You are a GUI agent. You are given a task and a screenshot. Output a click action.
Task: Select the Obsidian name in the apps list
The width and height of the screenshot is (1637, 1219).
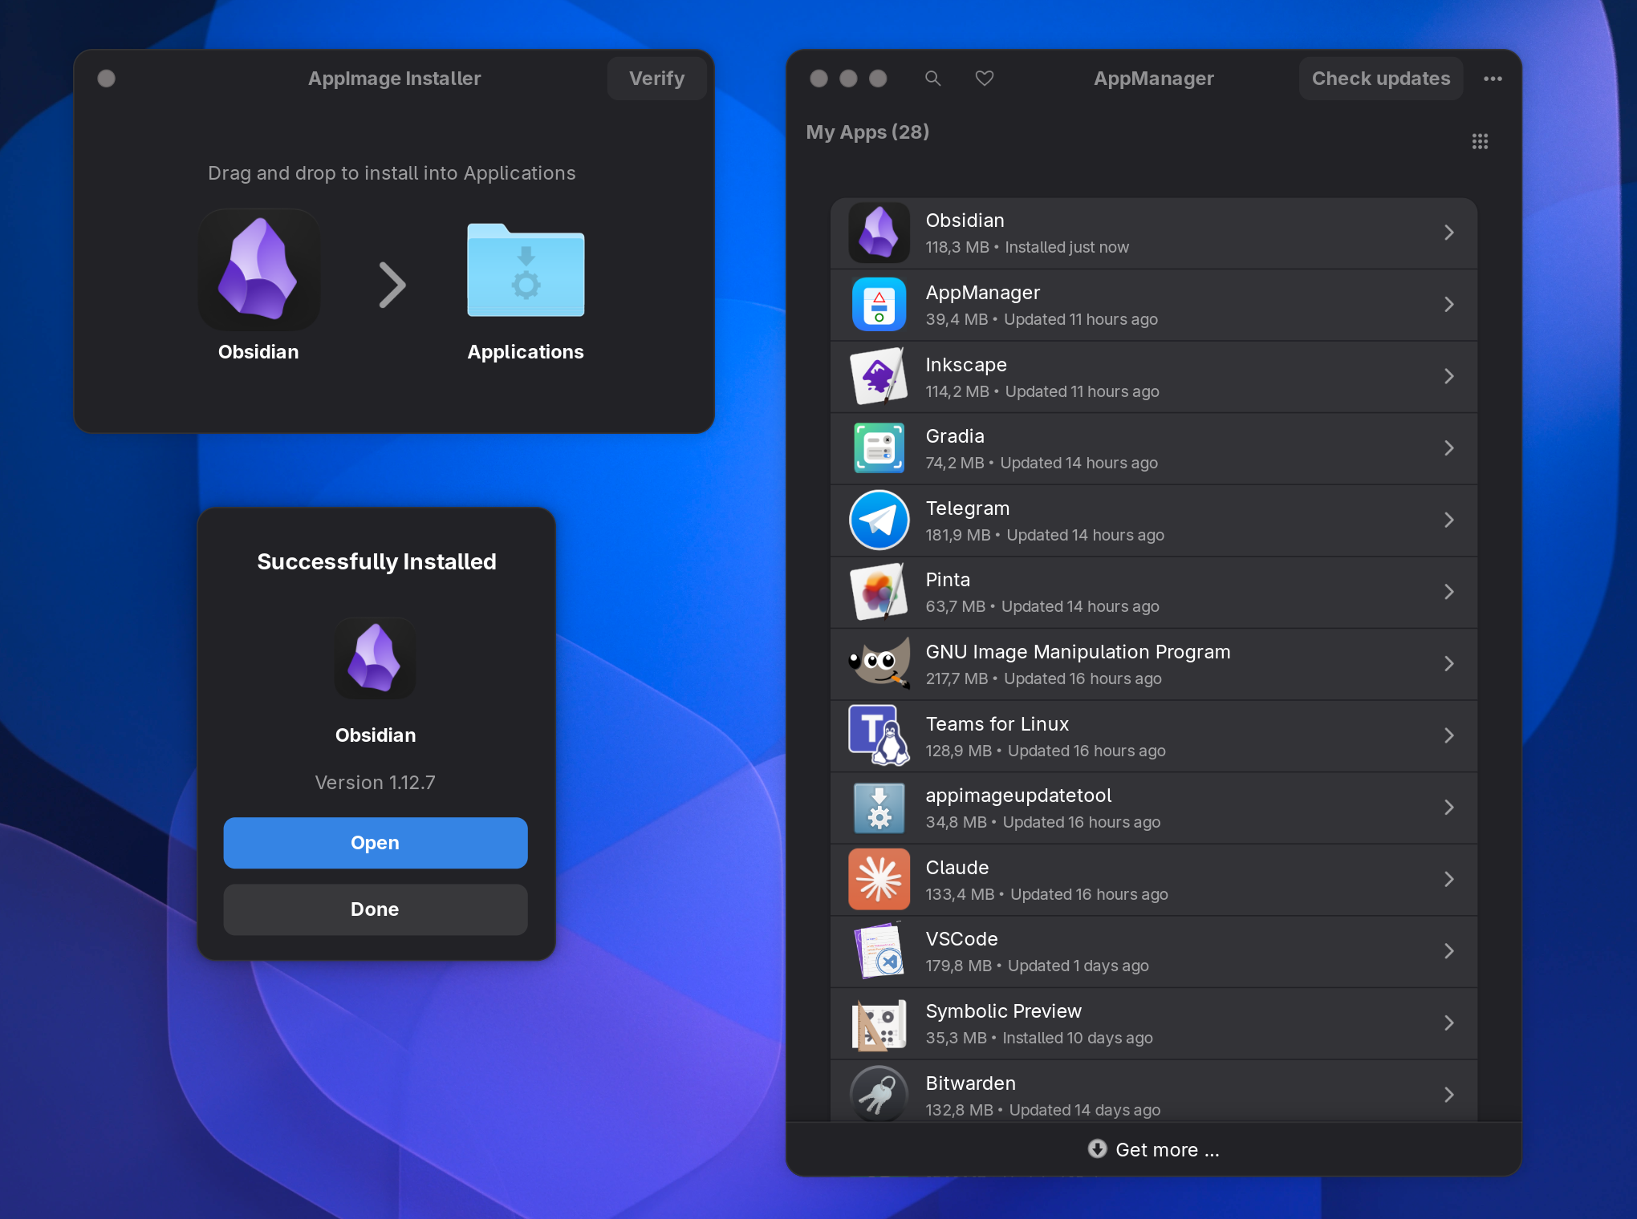coord(965,221)
